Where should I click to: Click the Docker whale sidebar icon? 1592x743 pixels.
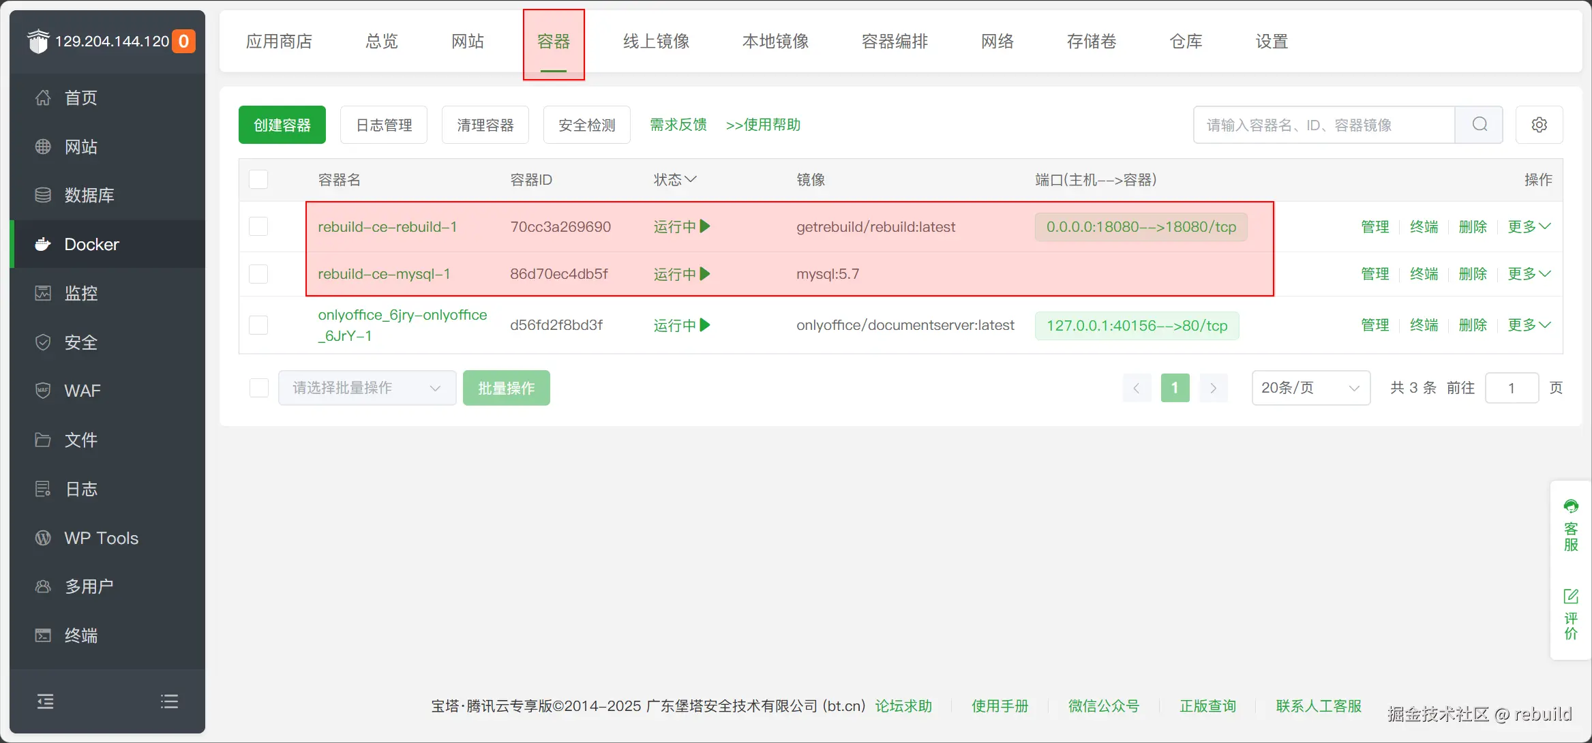[x=43, y=244]
